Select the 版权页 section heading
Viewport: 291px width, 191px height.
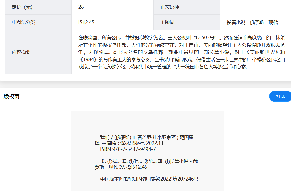[11, 97]
